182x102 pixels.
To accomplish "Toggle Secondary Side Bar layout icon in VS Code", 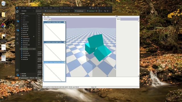I will coord(96,8).
